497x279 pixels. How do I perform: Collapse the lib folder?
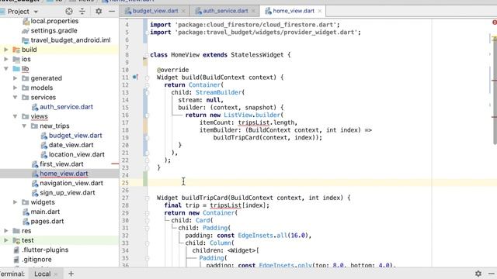pyautogui.click(x=5, y=69)
